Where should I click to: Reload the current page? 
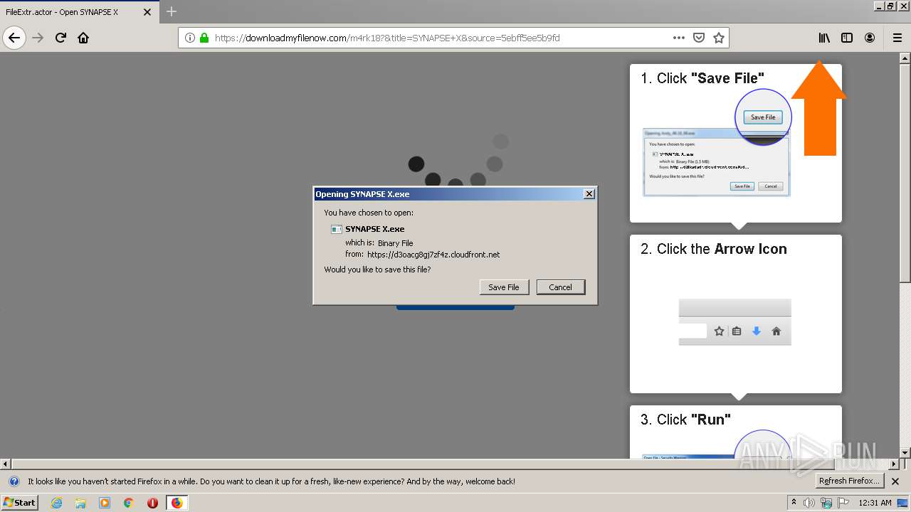click(60, 38)
